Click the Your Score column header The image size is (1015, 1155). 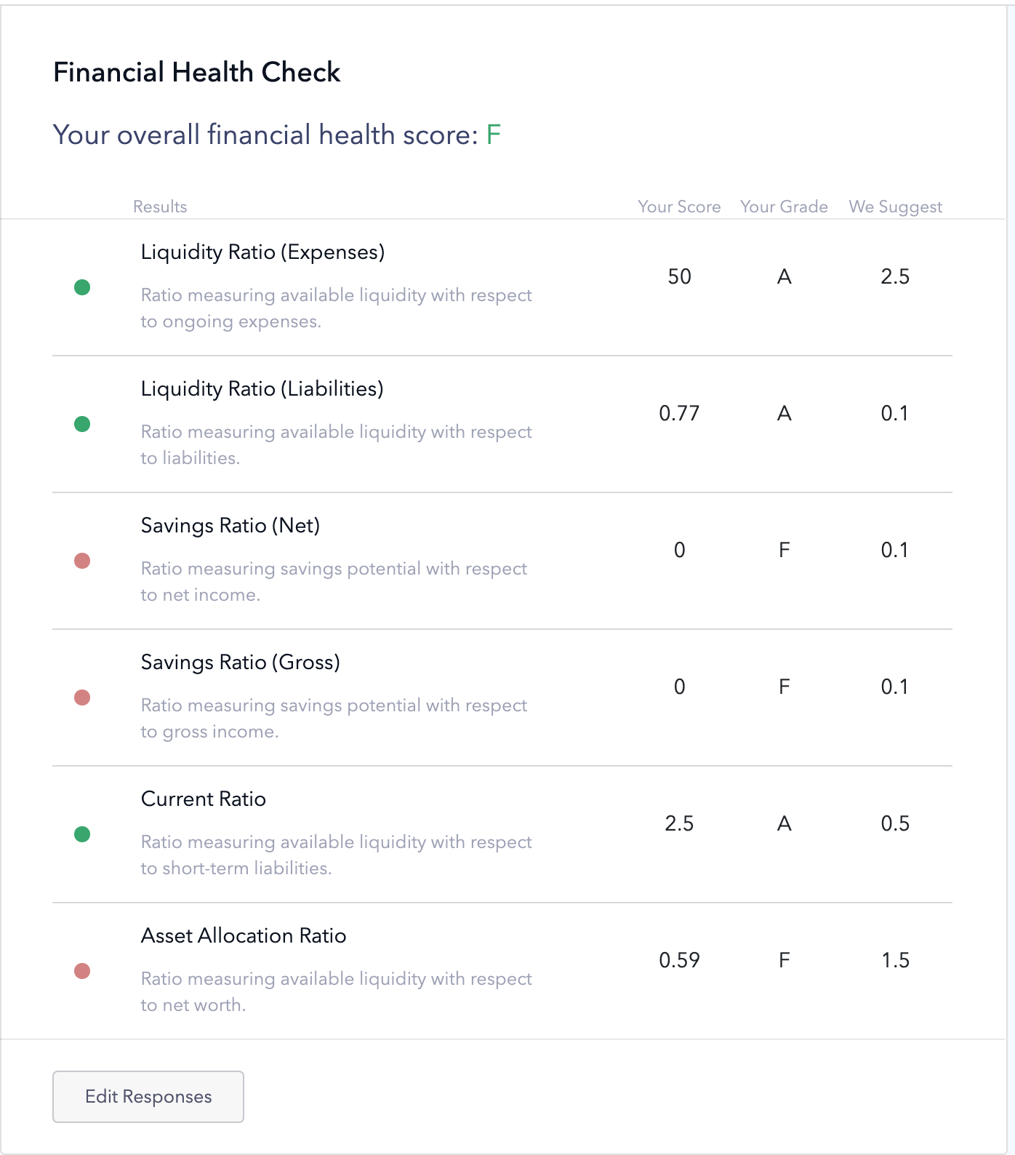point(679,207)
